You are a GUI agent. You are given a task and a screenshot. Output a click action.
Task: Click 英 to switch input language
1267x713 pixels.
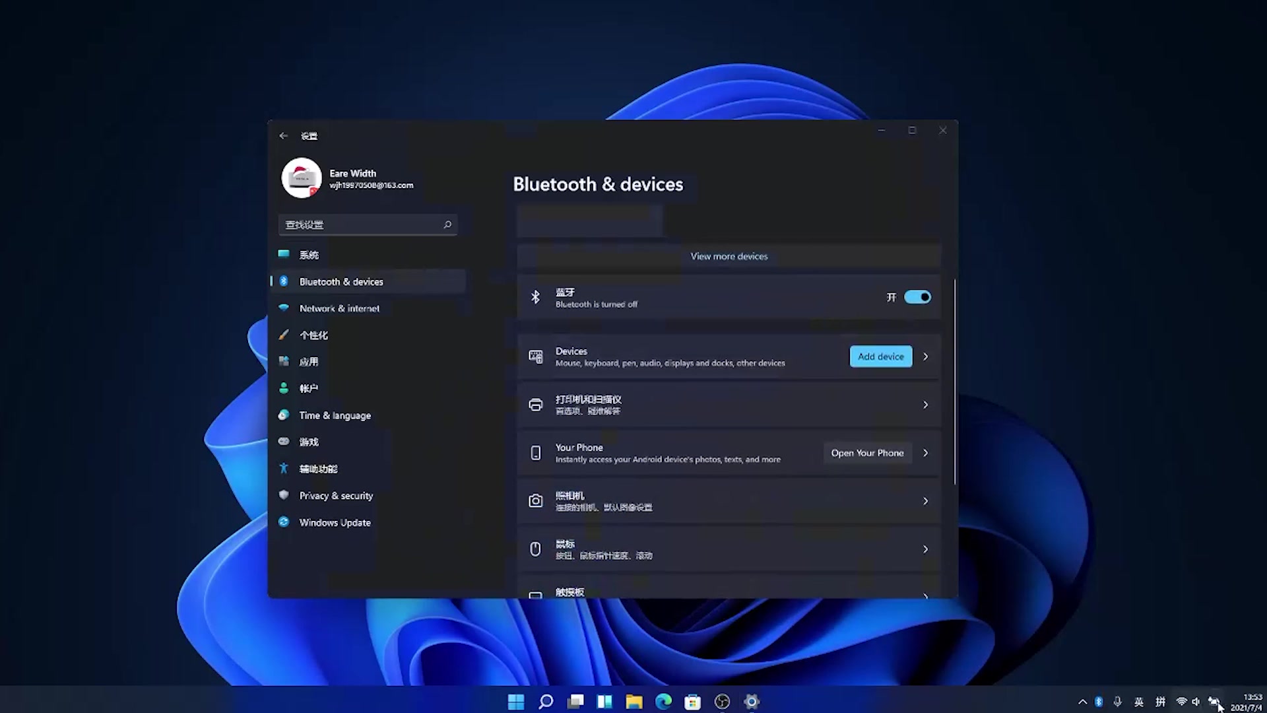click(x=1139, y=701)
